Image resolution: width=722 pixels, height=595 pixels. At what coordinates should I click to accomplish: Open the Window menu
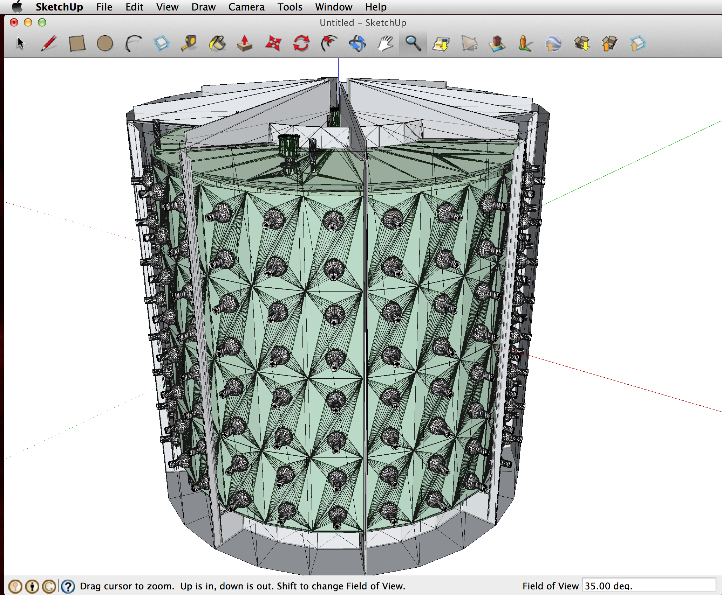pos(334,7)
